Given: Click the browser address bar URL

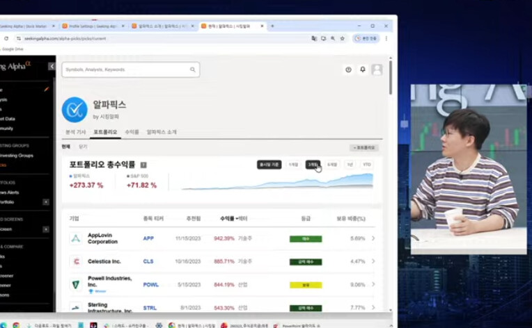Looking at the screenshot, I should pos(65,39).
